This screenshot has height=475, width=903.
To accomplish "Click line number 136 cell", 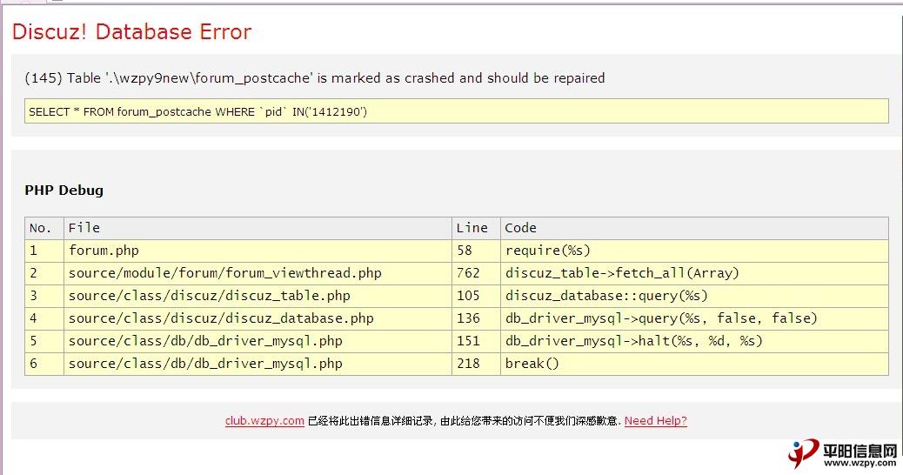I will 476,318.
